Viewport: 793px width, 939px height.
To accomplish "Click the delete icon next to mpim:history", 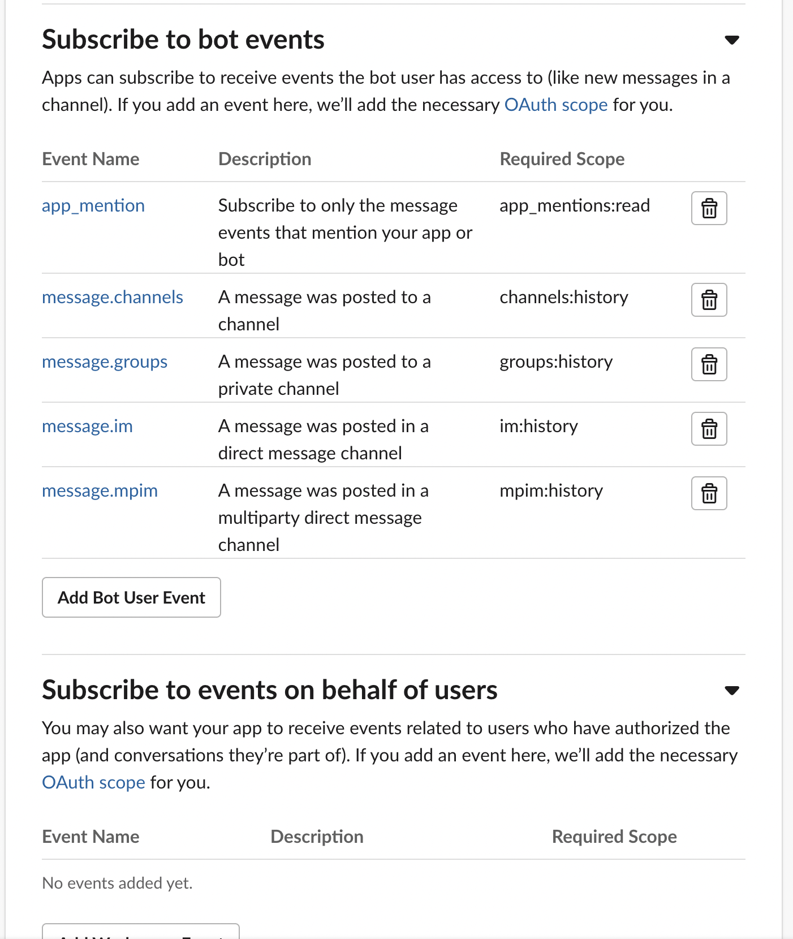I will [x=709, y=493].
